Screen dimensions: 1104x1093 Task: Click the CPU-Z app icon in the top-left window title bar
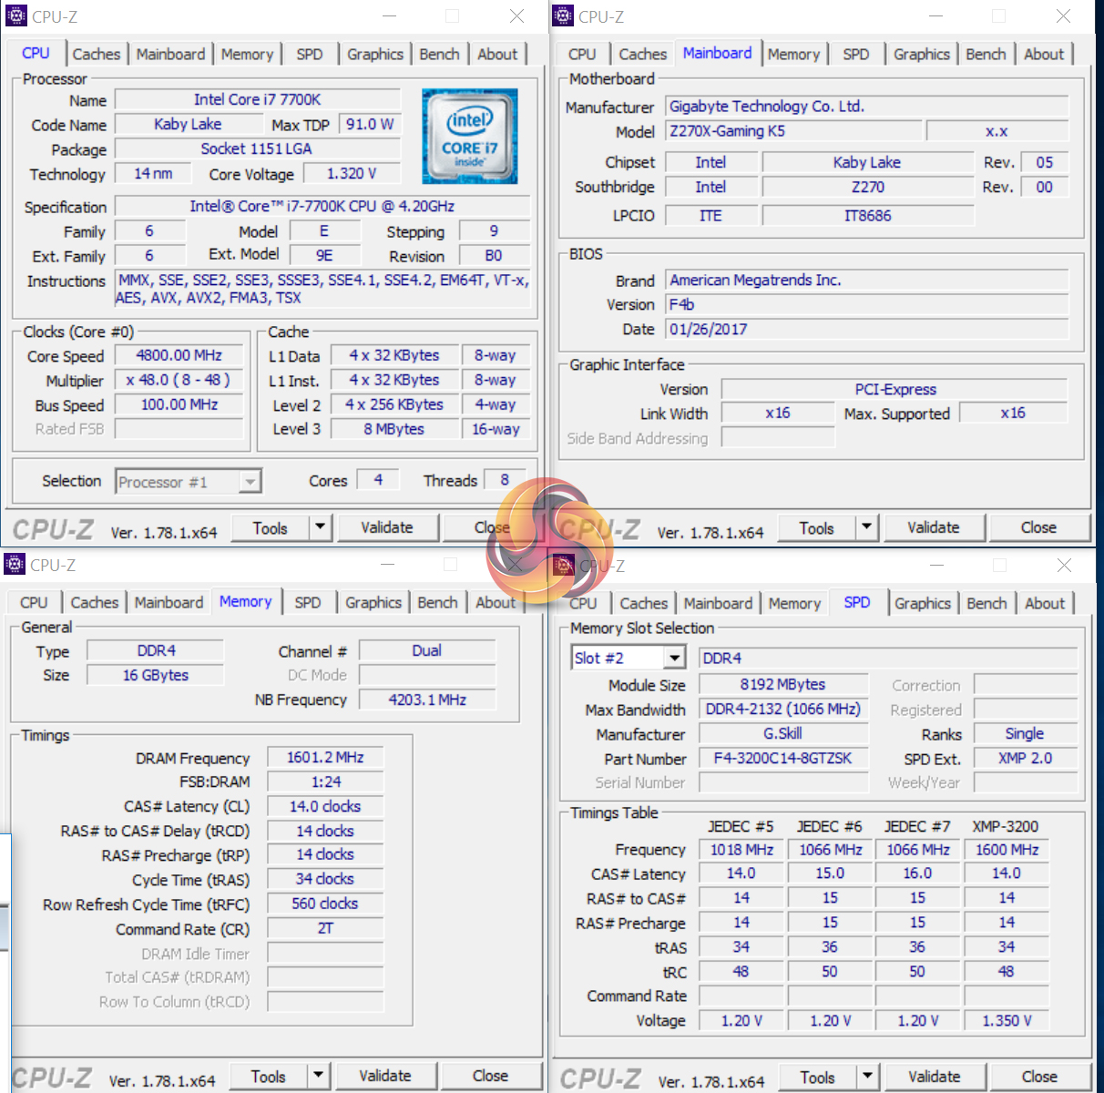16,16
